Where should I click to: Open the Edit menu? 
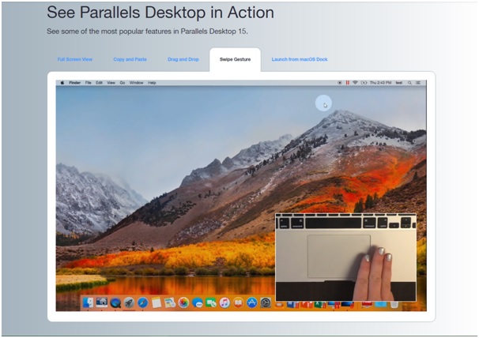tap(100, 83)
